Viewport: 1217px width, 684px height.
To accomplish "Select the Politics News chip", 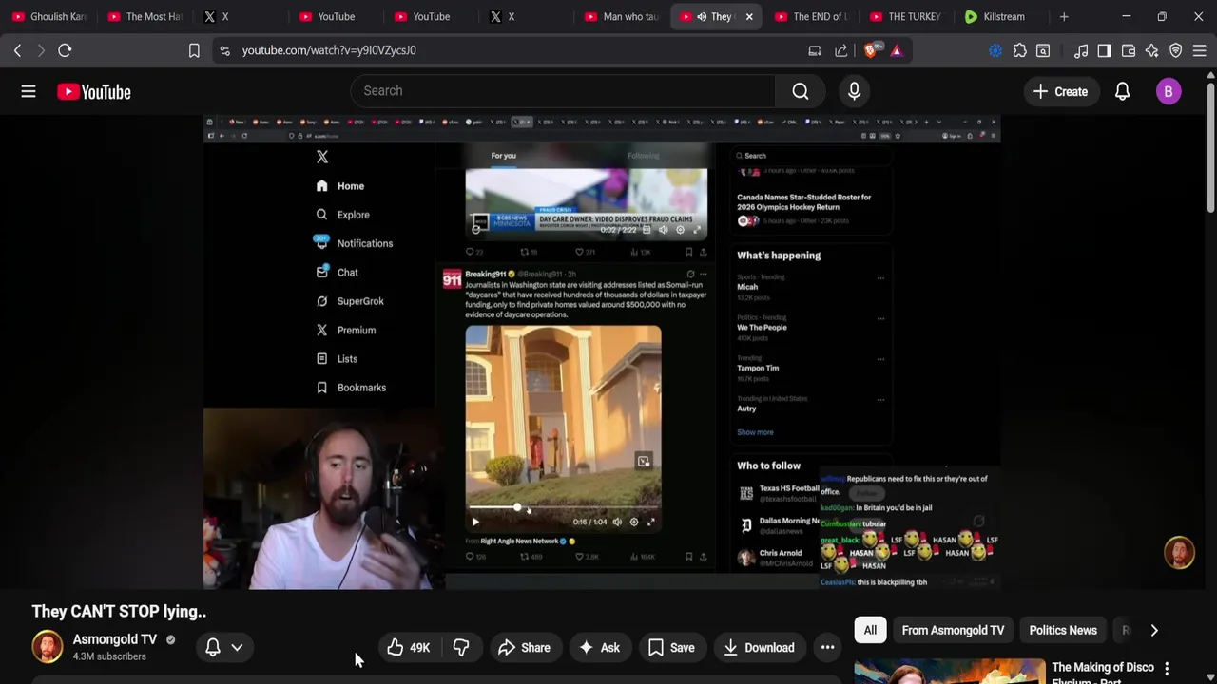I will click(1063, 630).
